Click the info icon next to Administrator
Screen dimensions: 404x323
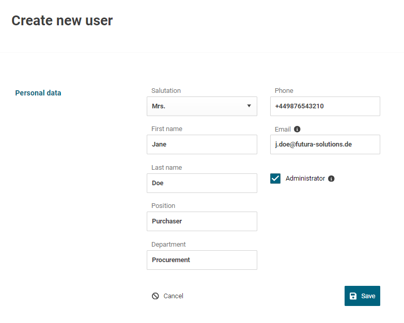coord(331,179)
